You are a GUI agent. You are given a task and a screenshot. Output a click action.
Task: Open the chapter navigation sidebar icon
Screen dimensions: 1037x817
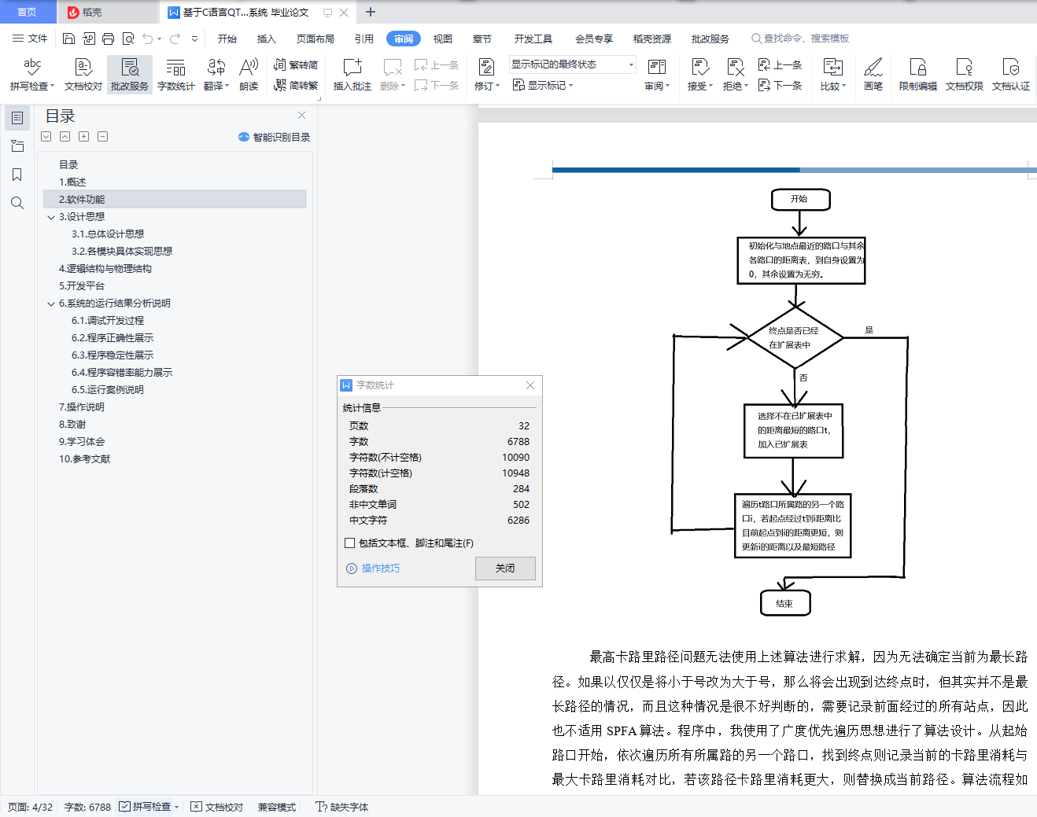tap(17, 146)
